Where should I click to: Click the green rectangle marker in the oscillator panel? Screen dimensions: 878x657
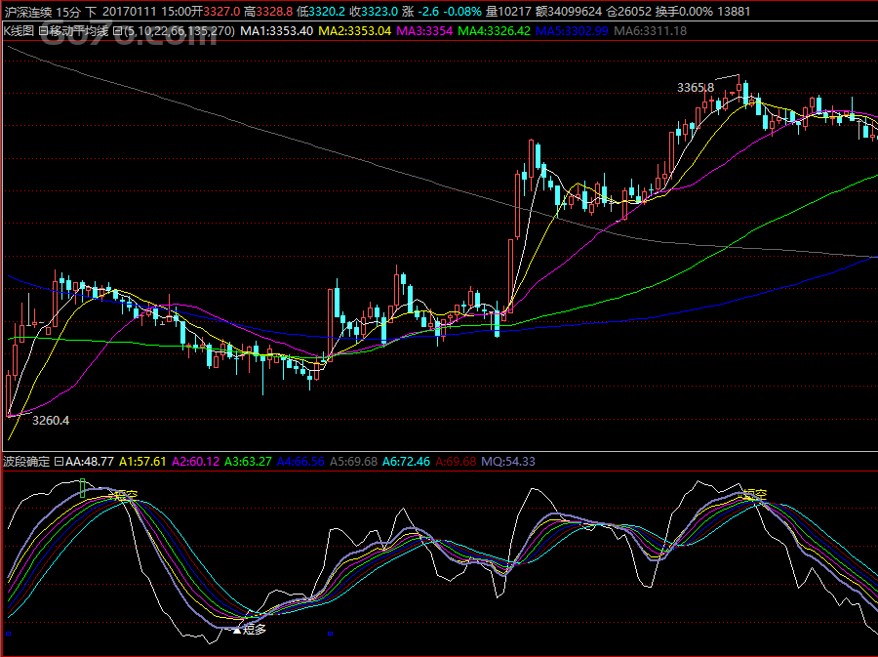(83, 488)
